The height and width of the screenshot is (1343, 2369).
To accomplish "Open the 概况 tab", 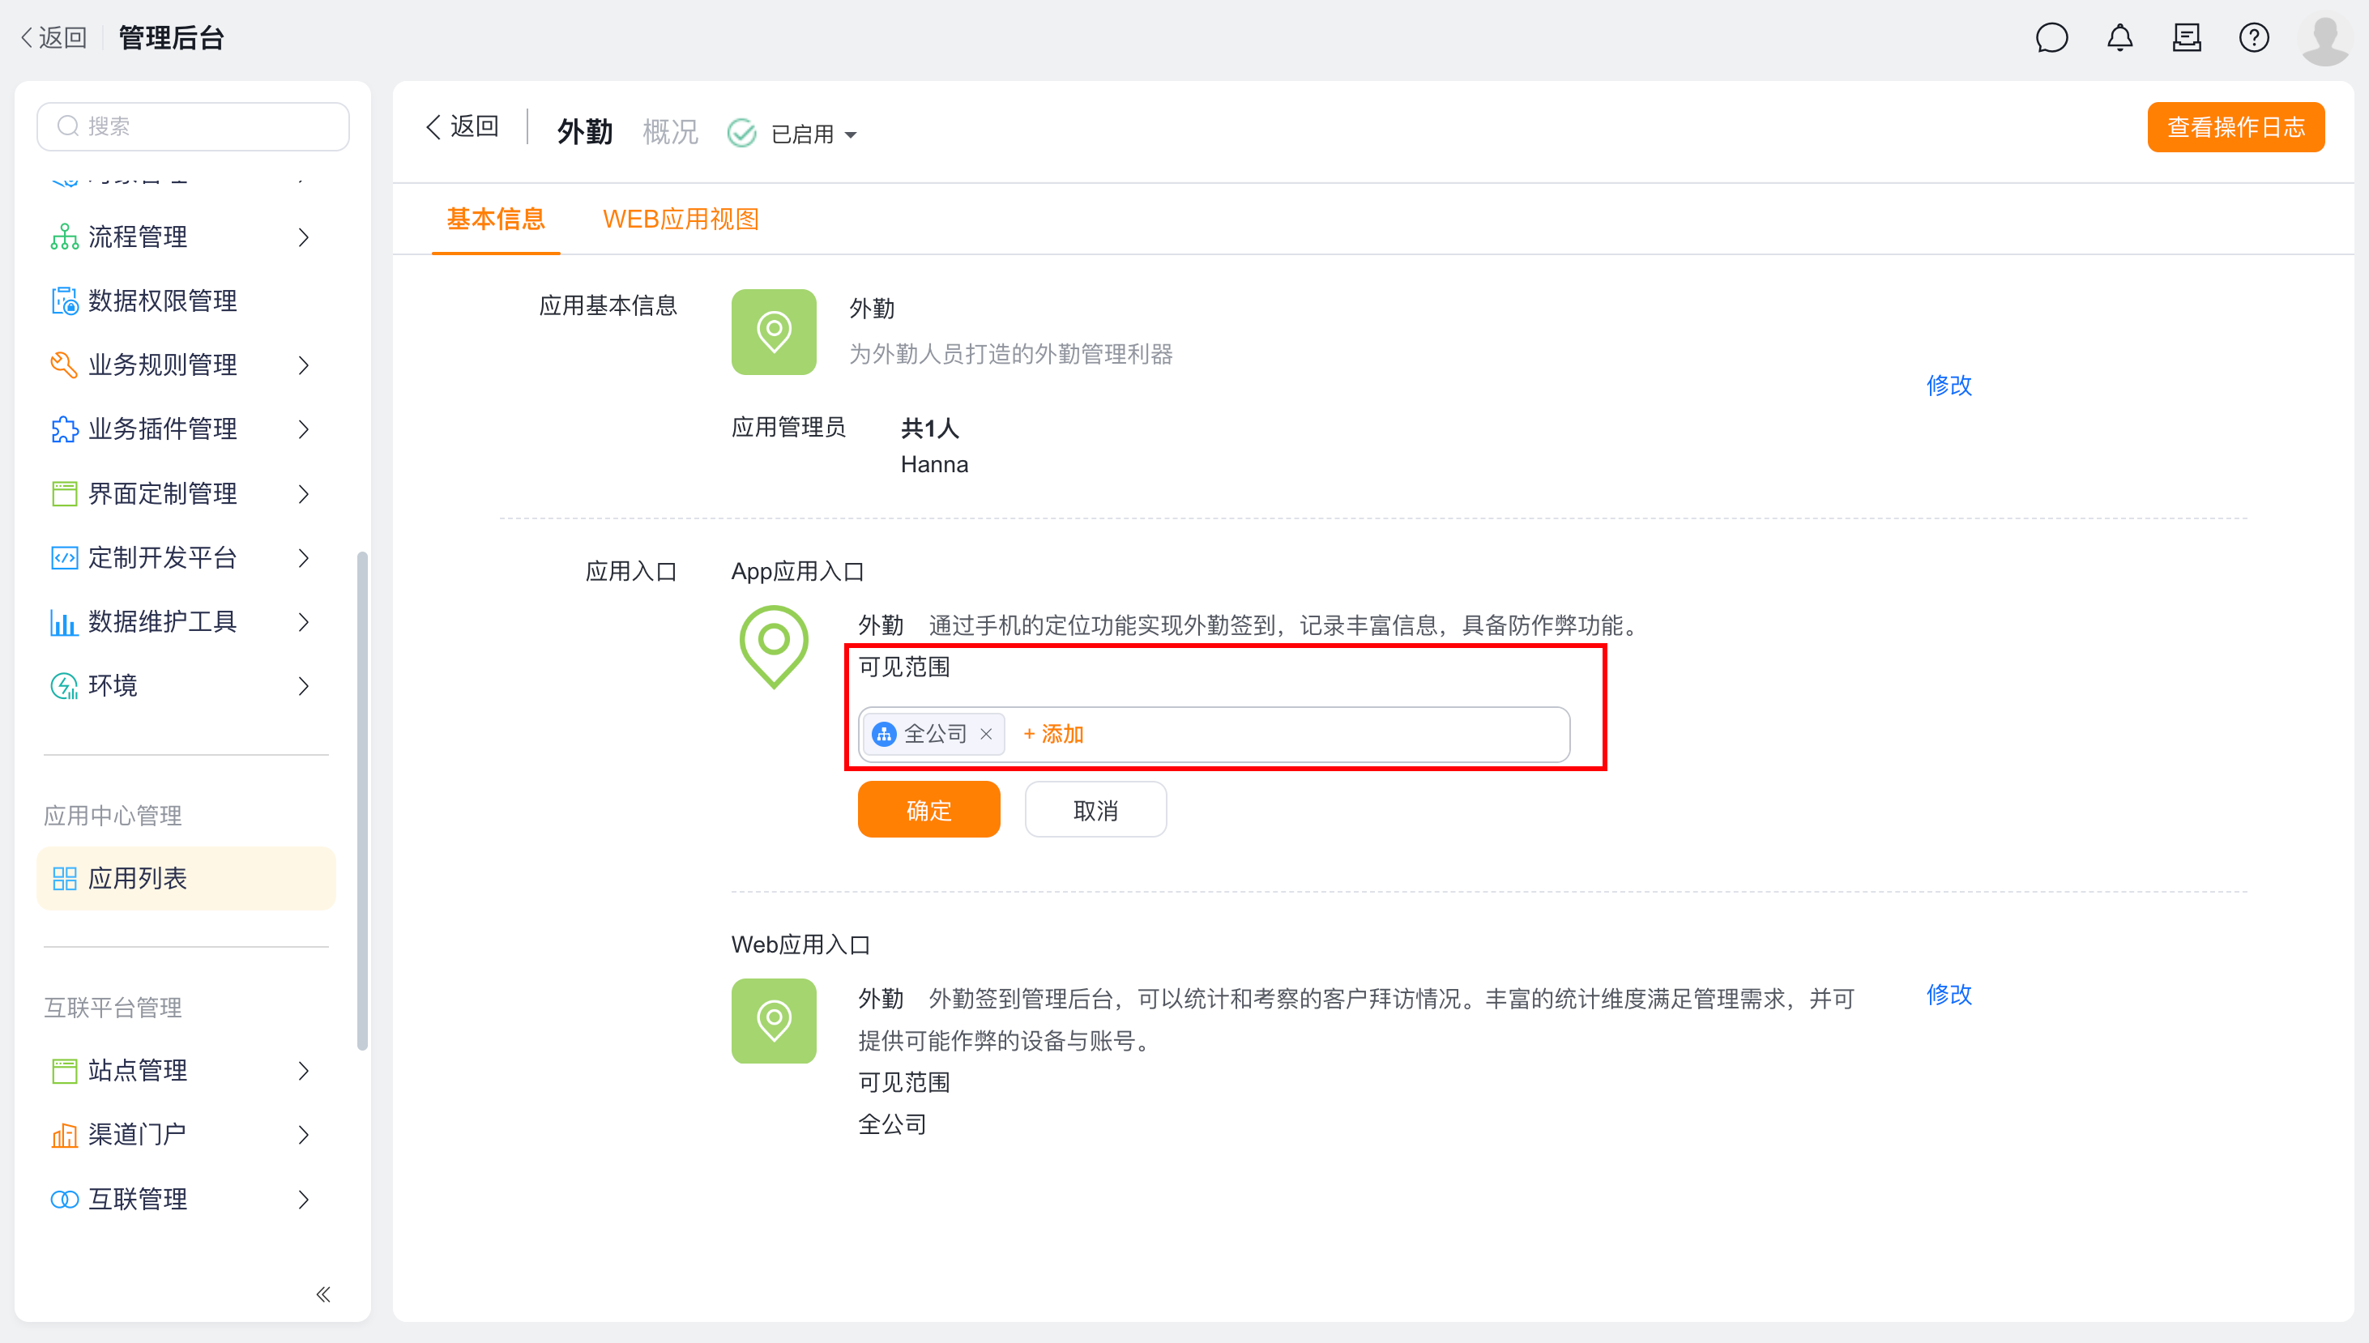I will [670, 131].
